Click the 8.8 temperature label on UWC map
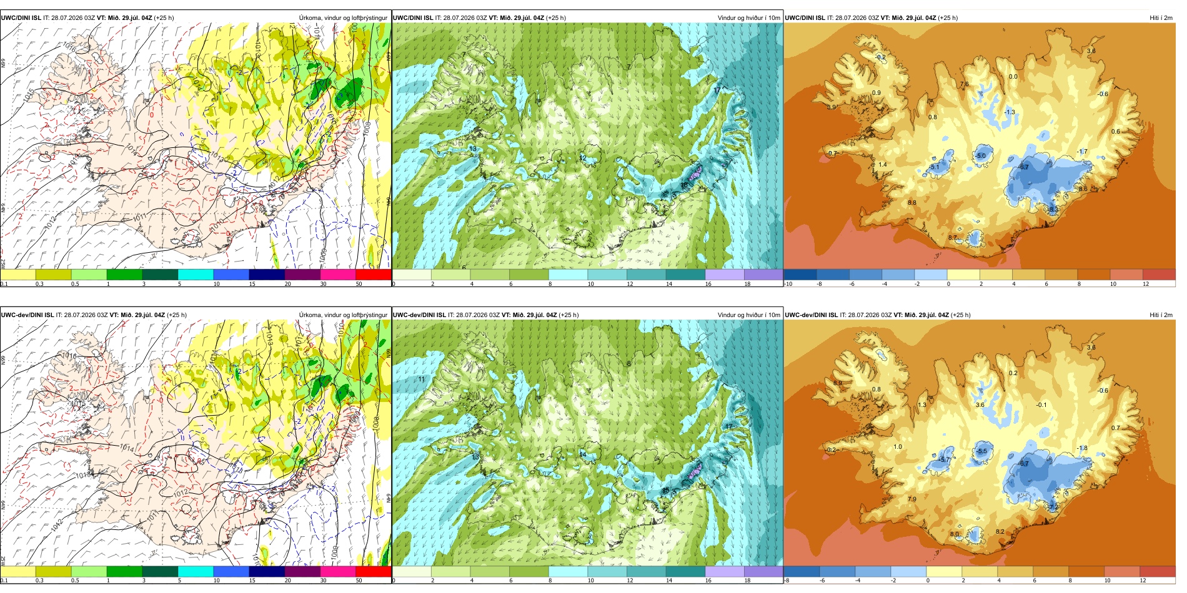 click(912, 203)
